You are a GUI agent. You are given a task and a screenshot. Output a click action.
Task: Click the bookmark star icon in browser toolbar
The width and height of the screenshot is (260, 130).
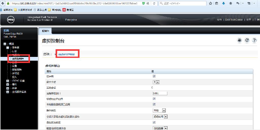pos(210,4)
